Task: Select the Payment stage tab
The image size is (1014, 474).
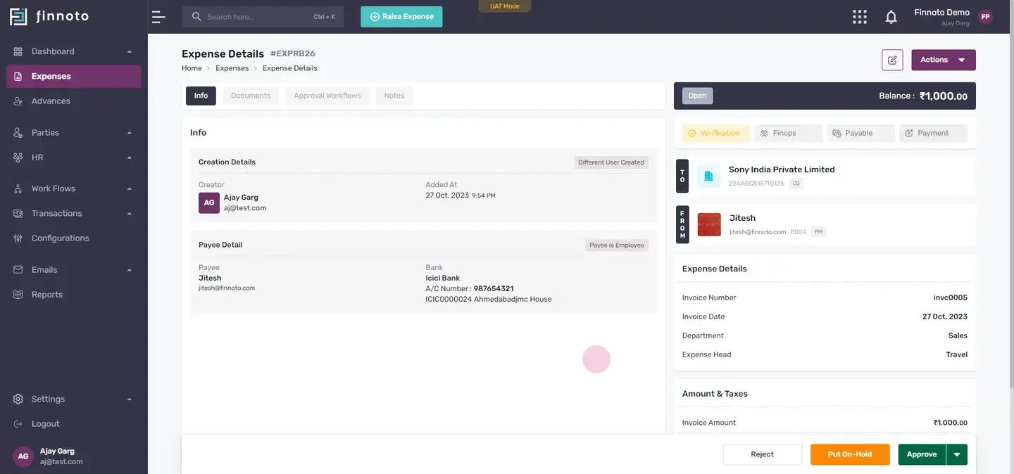Action: coord(934,133)
